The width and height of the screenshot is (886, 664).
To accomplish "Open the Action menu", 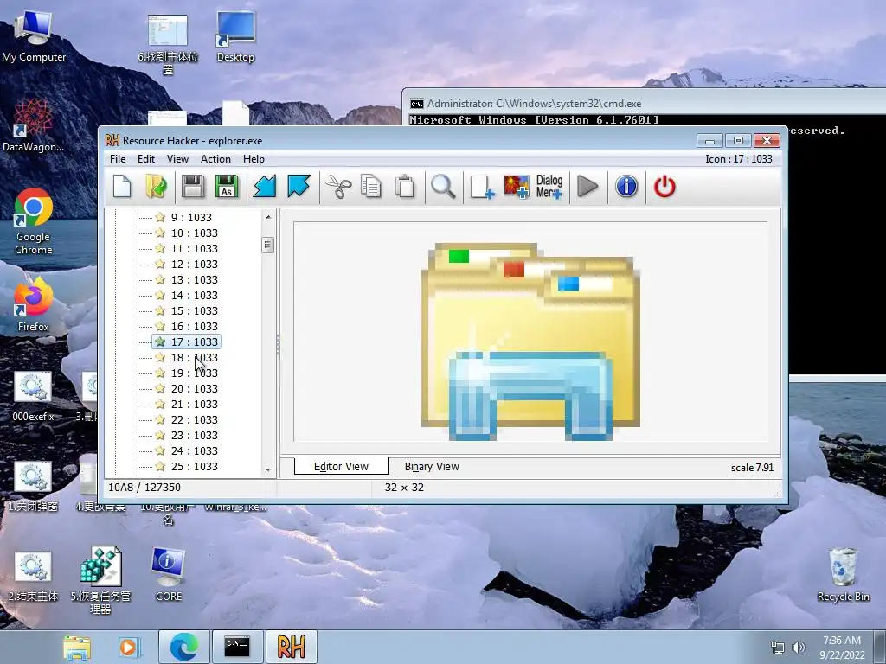I will point(215,159).
